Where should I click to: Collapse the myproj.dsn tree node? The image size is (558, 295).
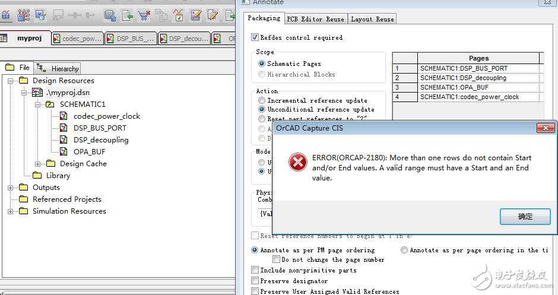24,93
